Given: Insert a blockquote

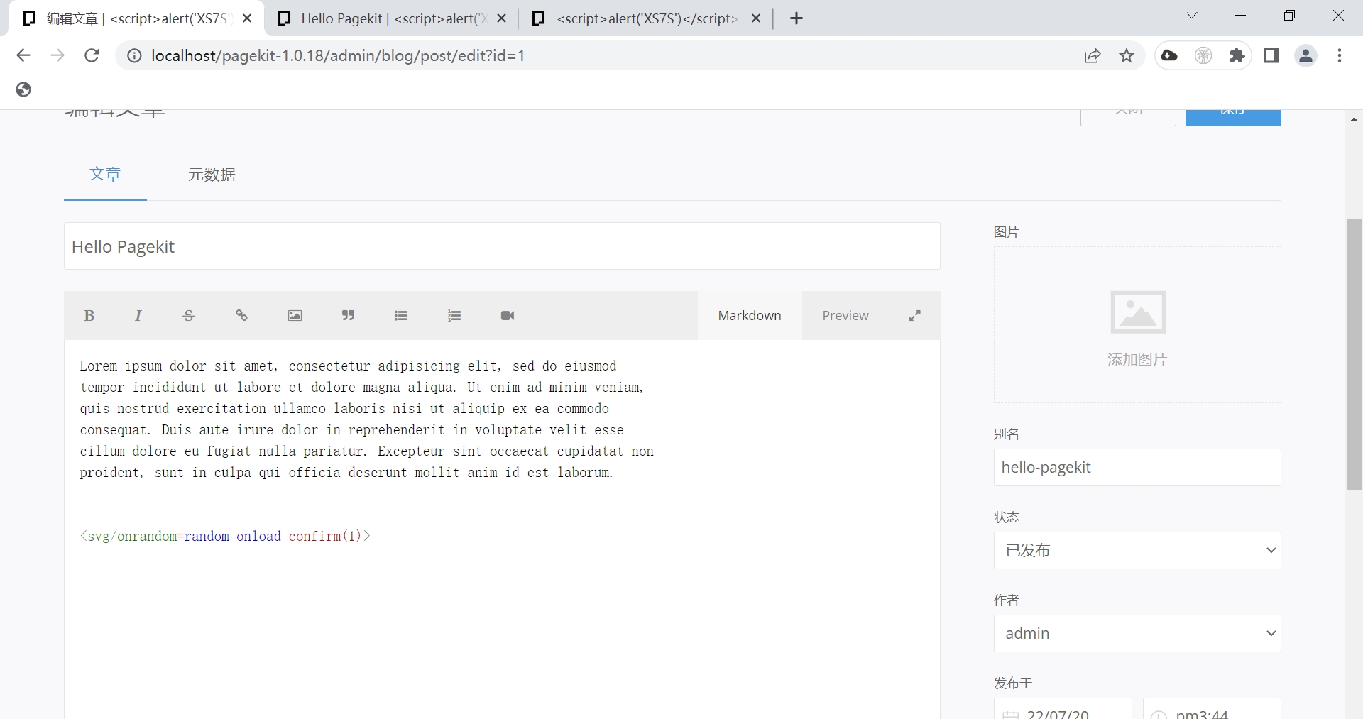Looking at the screenshot, I should [348, 316].
